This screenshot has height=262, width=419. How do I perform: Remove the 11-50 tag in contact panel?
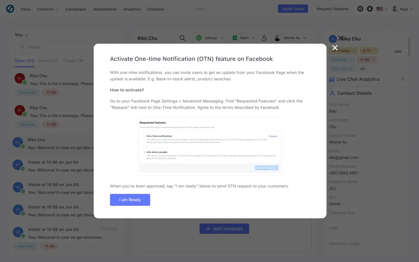pos(373,59)
